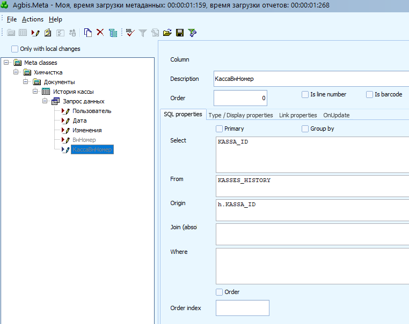409x324 pixels.
Task: Collapse the Meta classes root node
Action: 6,63
